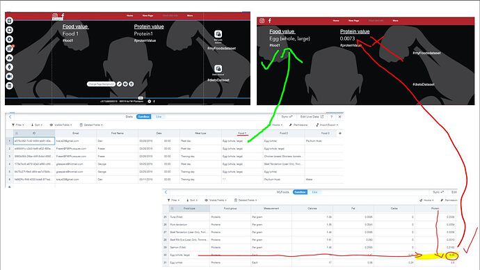The image size is (480, 270).
Task: Click the Upload media cloud icon in sidebar
Action: [10, 58]
